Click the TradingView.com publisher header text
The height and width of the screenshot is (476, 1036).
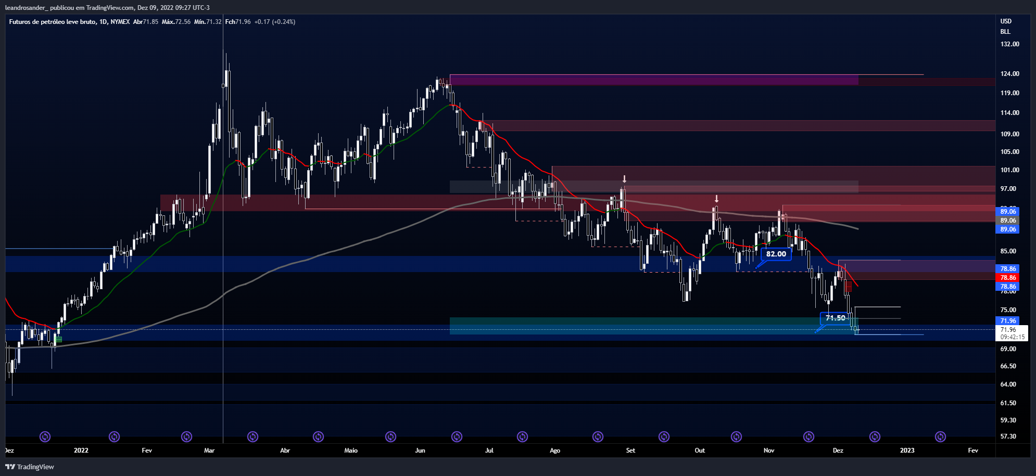107,8
